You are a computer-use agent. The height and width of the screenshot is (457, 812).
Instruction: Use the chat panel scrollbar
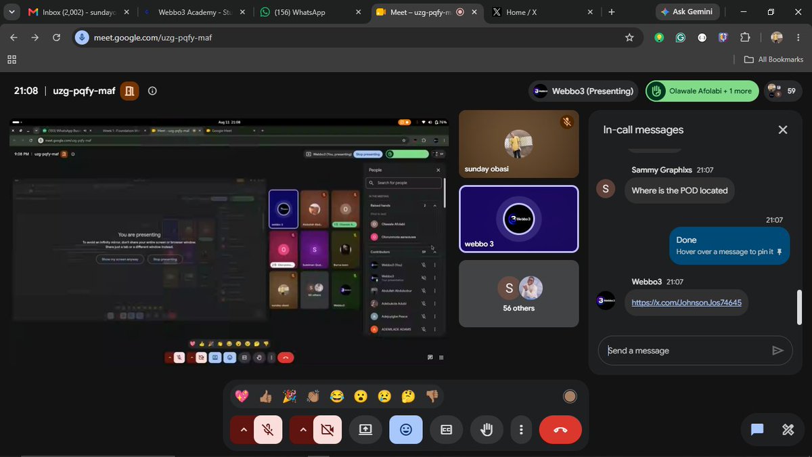[798, 307]
